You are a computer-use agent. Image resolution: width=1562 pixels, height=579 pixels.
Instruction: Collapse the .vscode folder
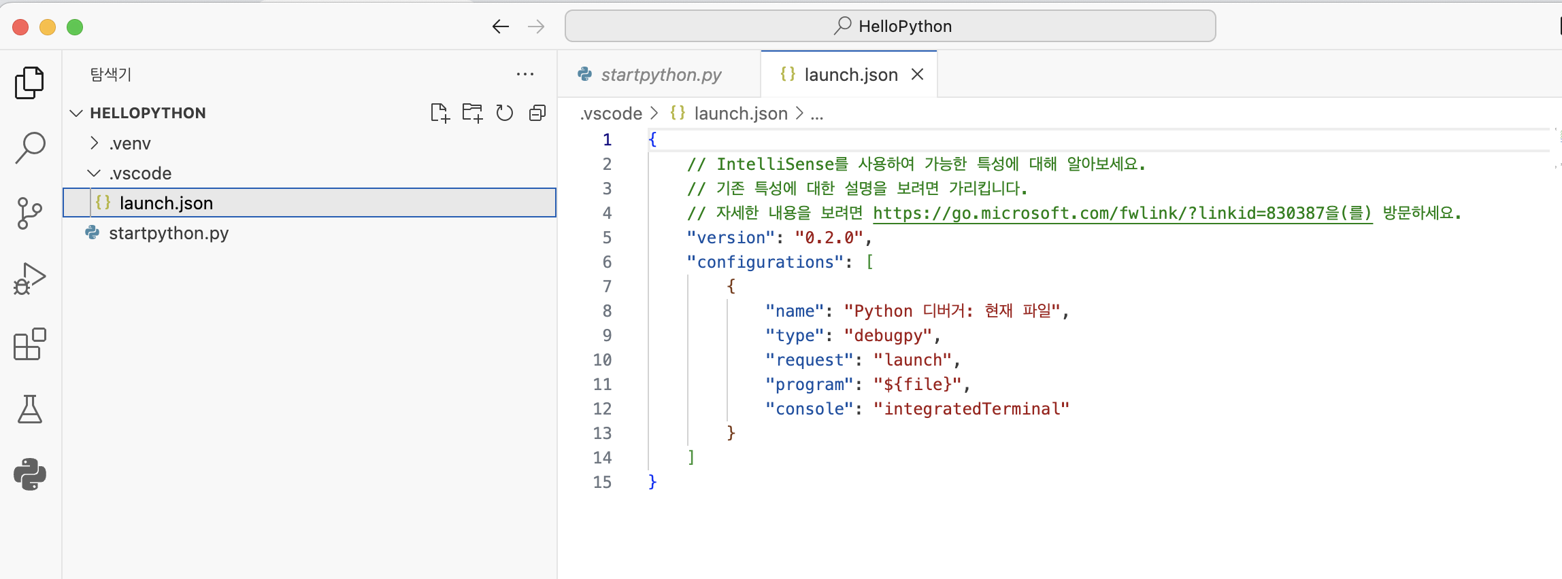point(95,173)
